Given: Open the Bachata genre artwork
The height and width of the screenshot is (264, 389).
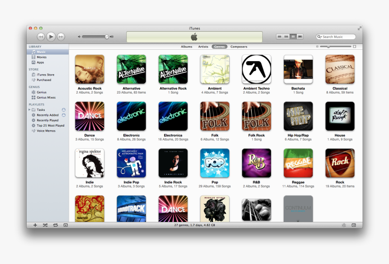Looking at the screenshot, I should [298, 69].
